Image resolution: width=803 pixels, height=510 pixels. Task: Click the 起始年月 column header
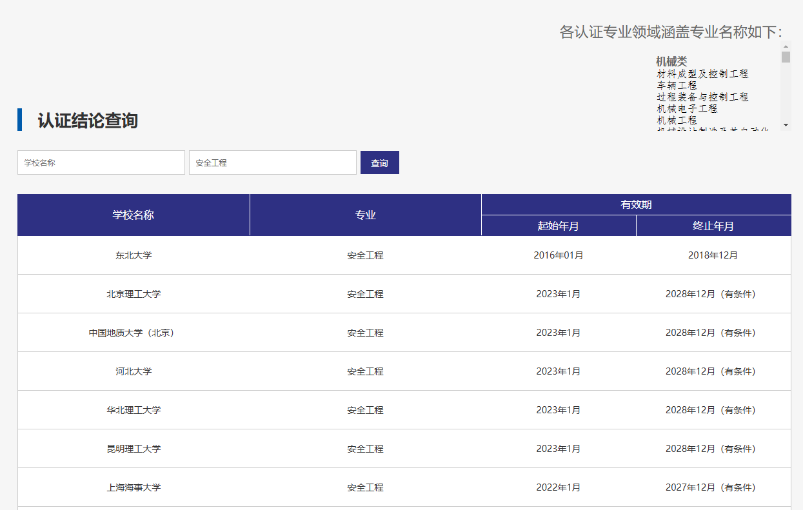(x=559, y=226)
